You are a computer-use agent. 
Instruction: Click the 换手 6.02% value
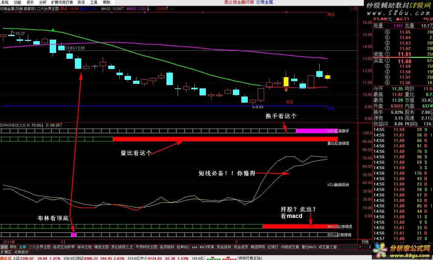pos(397,113)
